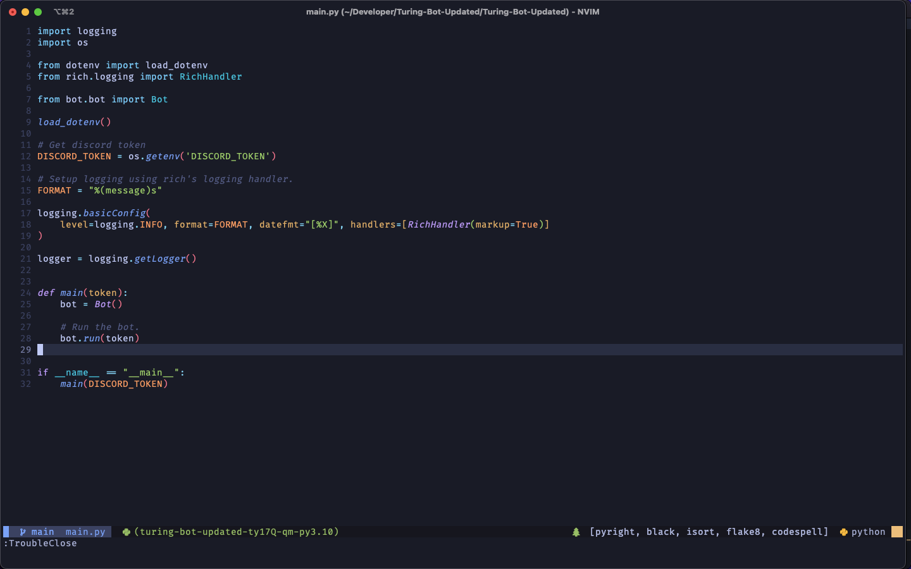Click the 'python' filetype label in the statusline
This screenshot has height=569, width=911.
(868, 532)
